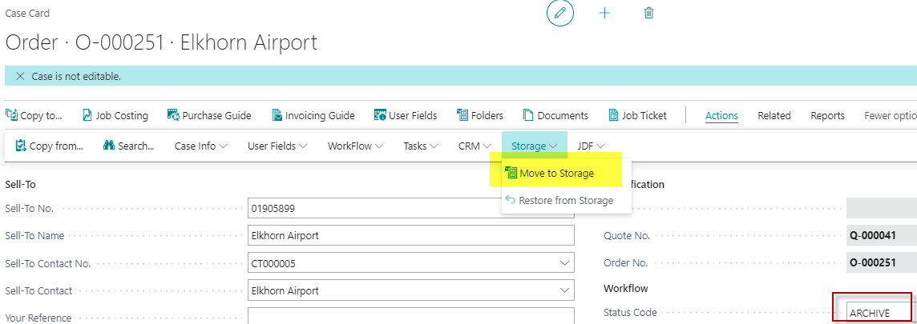Click the Copy from... button
The image size is (917, 324).
click(x=49, y=146)
